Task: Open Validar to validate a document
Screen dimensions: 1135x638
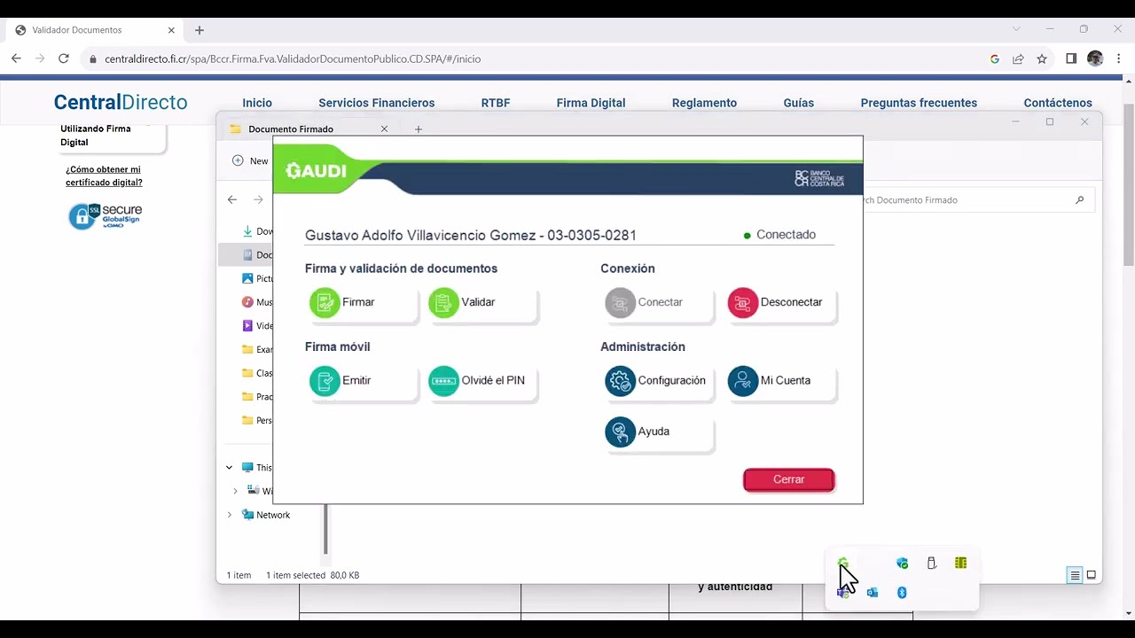Action: coord(481,303)
